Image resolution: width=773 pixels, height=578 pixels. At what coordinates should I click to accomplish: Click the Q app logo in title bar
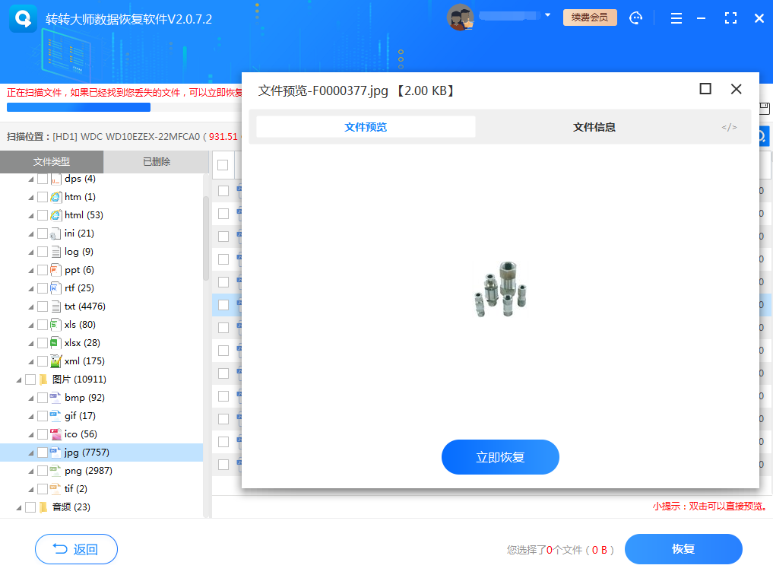(x=22, y=17)
